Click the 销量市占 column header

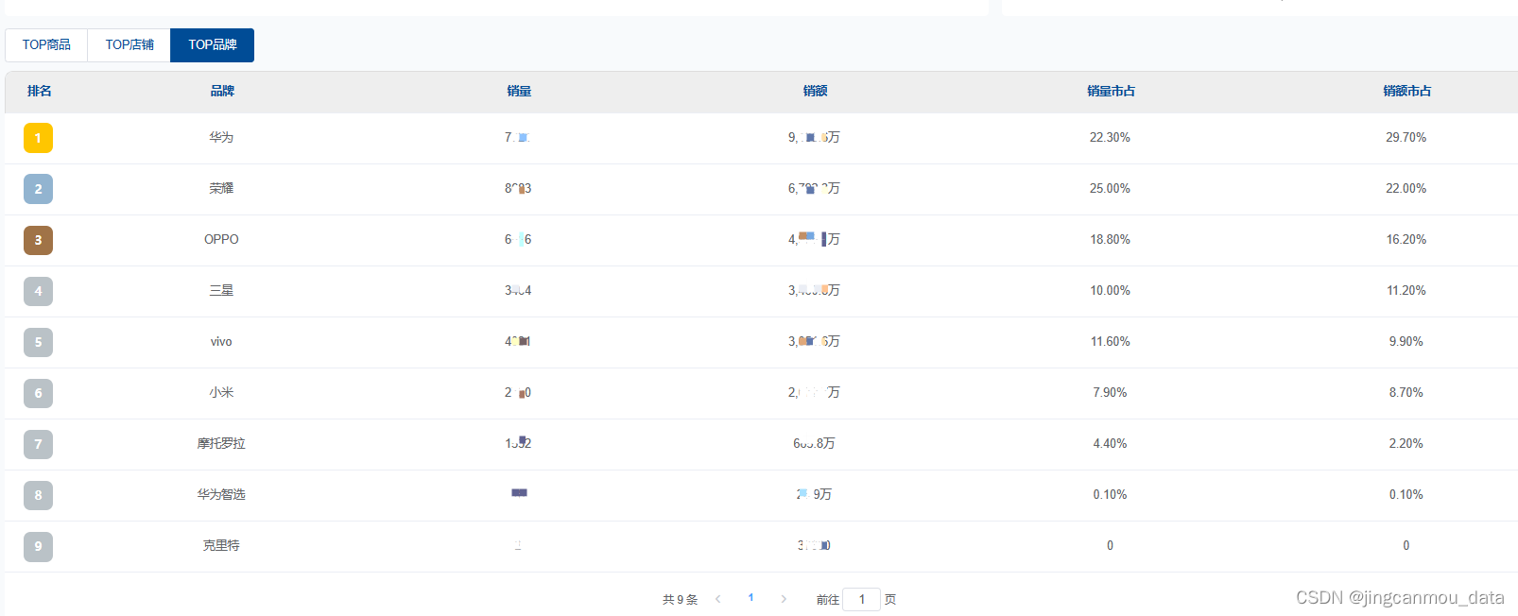click(1111, 92)
